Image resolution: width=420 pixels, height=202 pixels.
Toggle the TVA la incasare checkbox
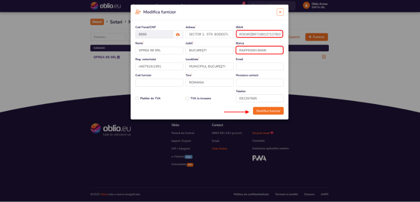pos(187,98)
